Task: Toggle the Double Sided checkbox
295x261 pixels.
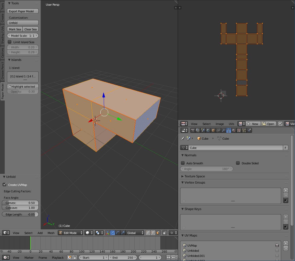Action: click(x=238, y=163)
